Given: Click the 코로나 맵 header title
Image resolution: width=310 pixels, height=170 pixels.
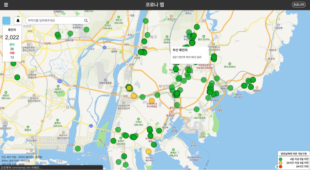Looking at the screenshot, I should [155, 5].
